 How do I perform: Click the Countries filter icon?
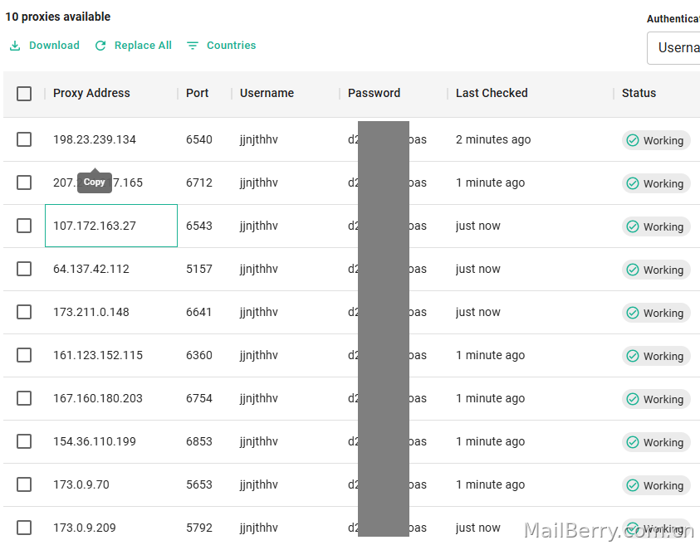[x=193, y=46]
